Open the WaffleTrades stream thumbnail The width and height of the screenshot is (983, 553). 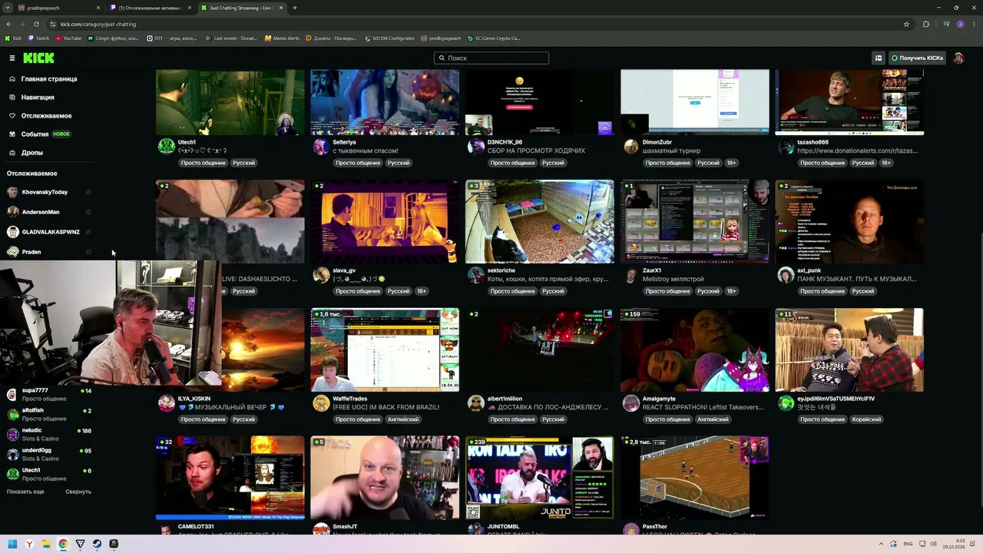[x=385, y=349]
